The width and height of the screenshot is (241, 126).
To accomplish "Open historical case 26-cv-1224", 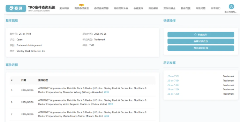I will pos(173,89).
